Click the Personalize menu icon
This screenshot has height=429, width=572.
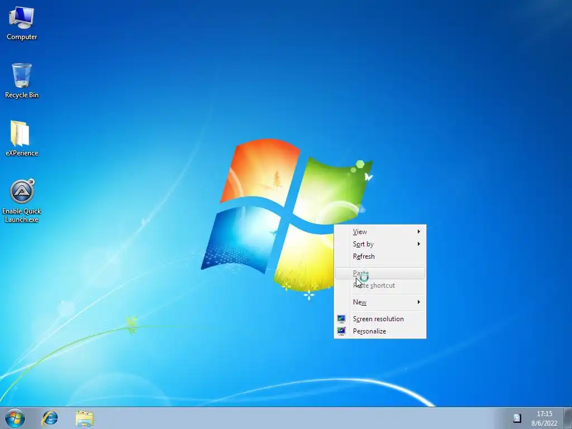tap(341, 331)
